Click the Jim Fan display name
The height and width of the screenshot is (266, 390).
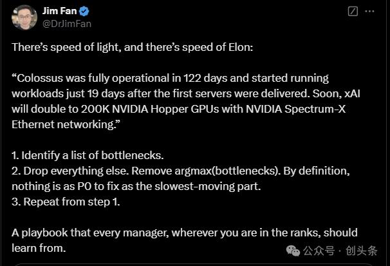tap(62, 11)
